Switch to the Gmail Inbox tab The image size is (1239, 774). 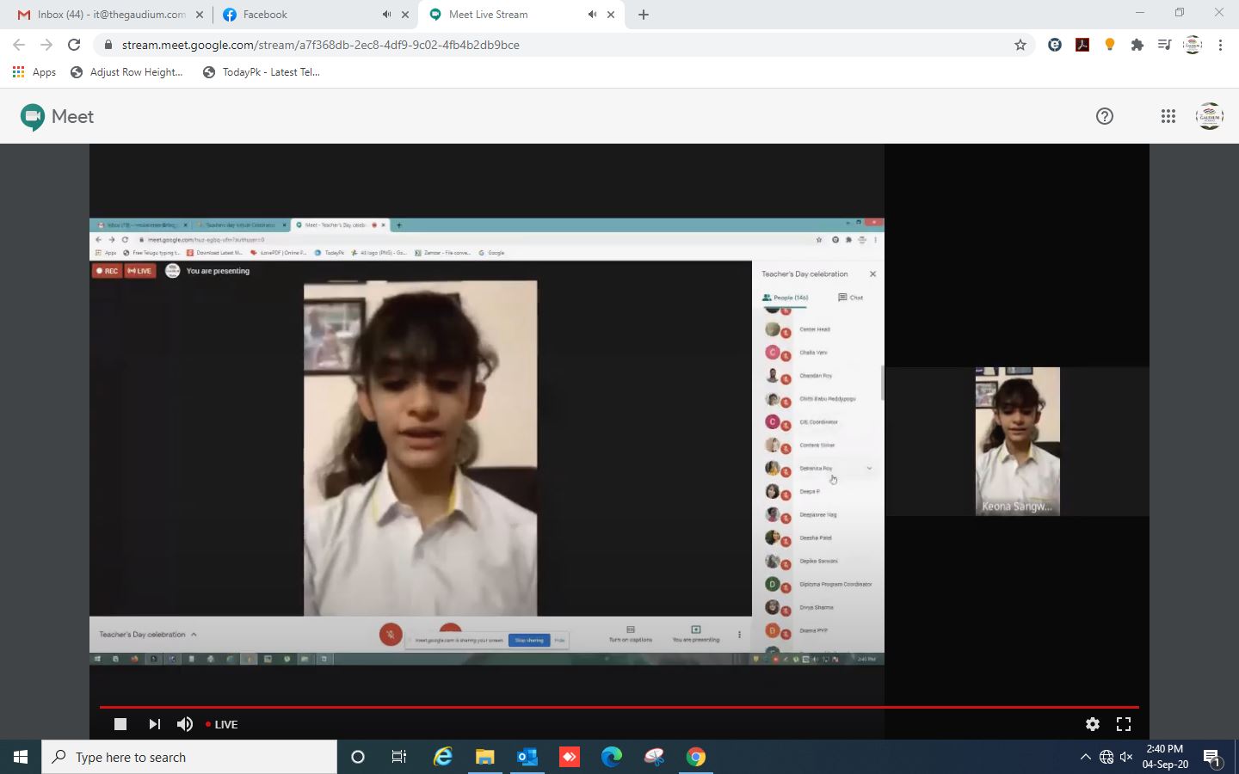click(x=103, y=15)
